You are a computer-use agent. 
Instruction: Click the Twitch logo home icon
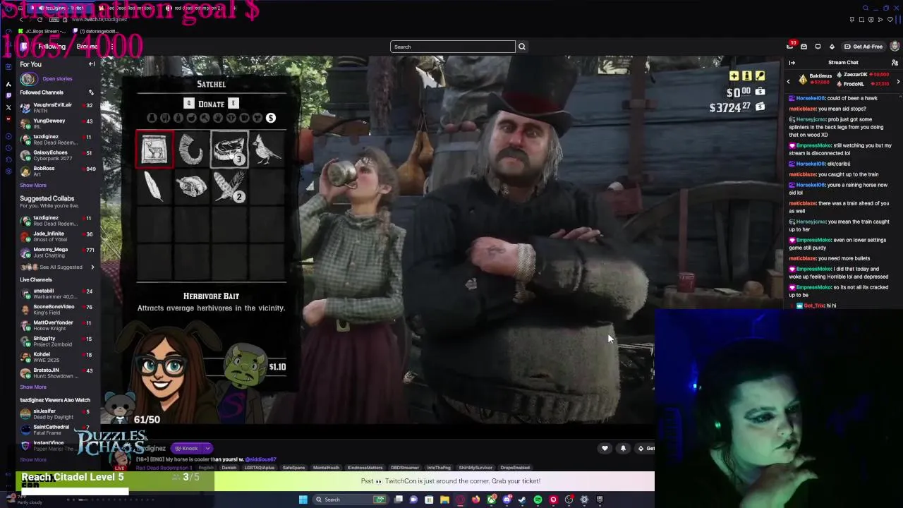[x=24, y=47]
